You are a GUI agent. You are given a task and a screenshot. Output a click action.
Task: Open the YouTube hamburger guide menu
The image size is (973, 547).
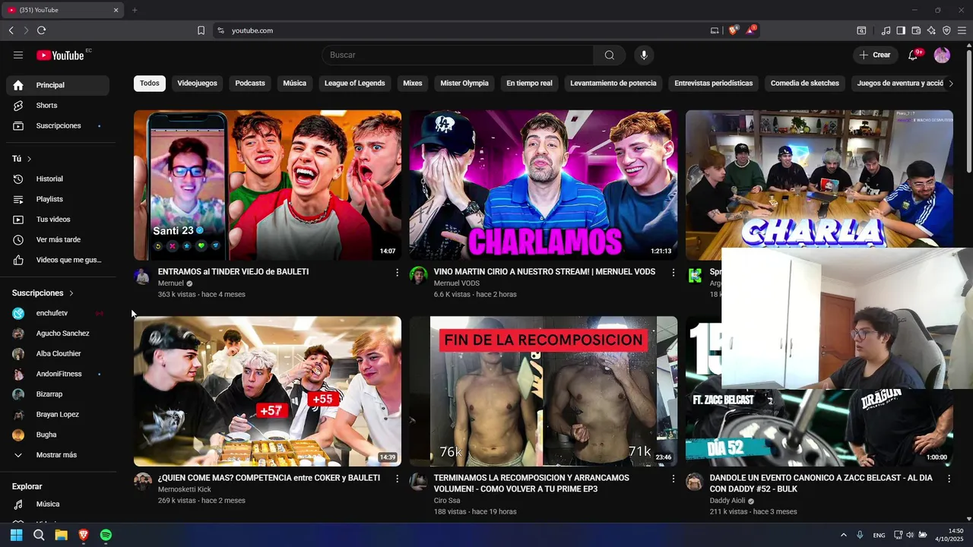[x=18, y=55]
